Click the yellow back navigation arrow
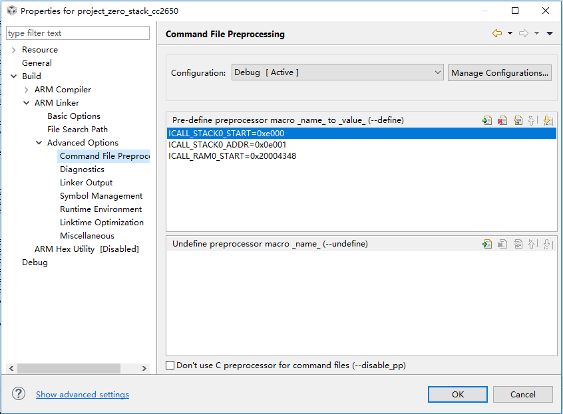This screenshot has width=563, height=414. pyautogui.click(x=496, y=33)
